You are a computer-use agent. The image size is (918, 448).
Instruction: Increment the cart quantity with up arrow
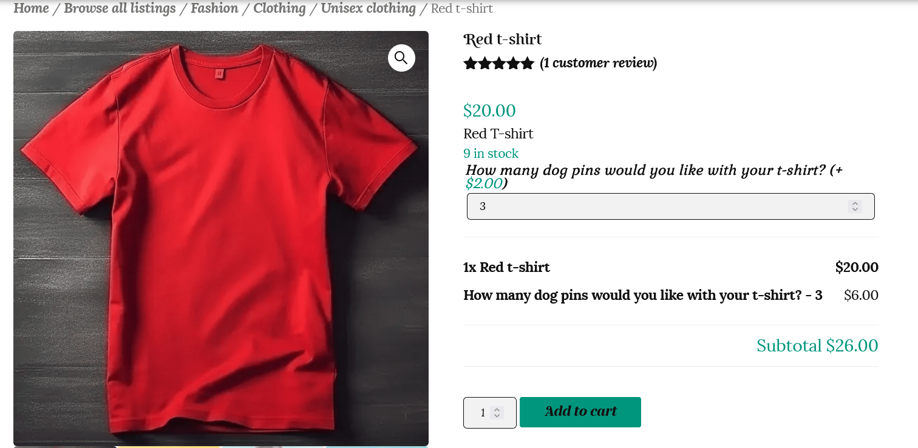[x=497, y=410]
